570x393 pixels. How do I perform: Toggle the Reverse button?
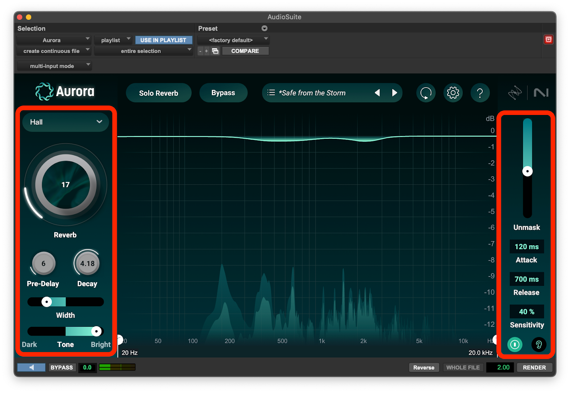coord(424,367)
